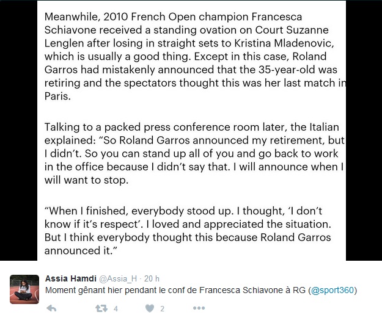
Task: Click the black left margin of image
Action: tap(18, 130)
